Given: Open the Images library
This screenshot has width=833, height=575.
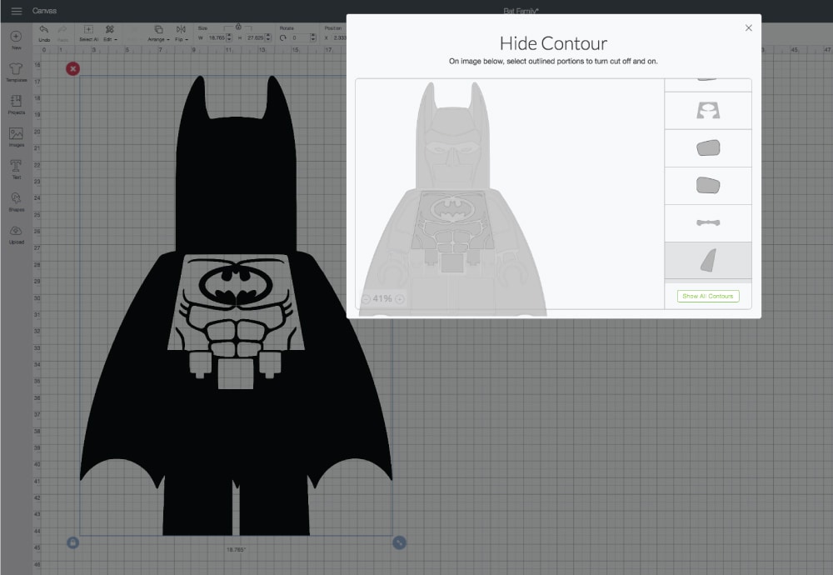Looking at the screenshot, I should click(x=16, y=134).
